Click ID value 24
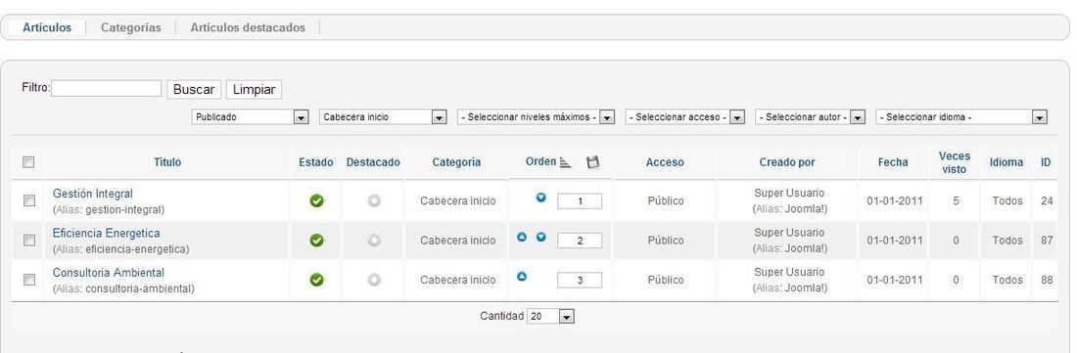1077x353 pixels. coord(1047,200)
